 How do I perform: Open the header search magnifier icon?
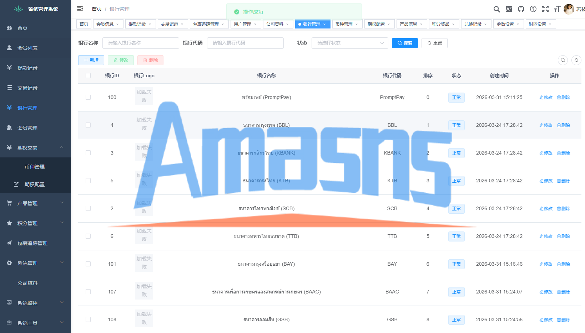(x=496, y=9)
